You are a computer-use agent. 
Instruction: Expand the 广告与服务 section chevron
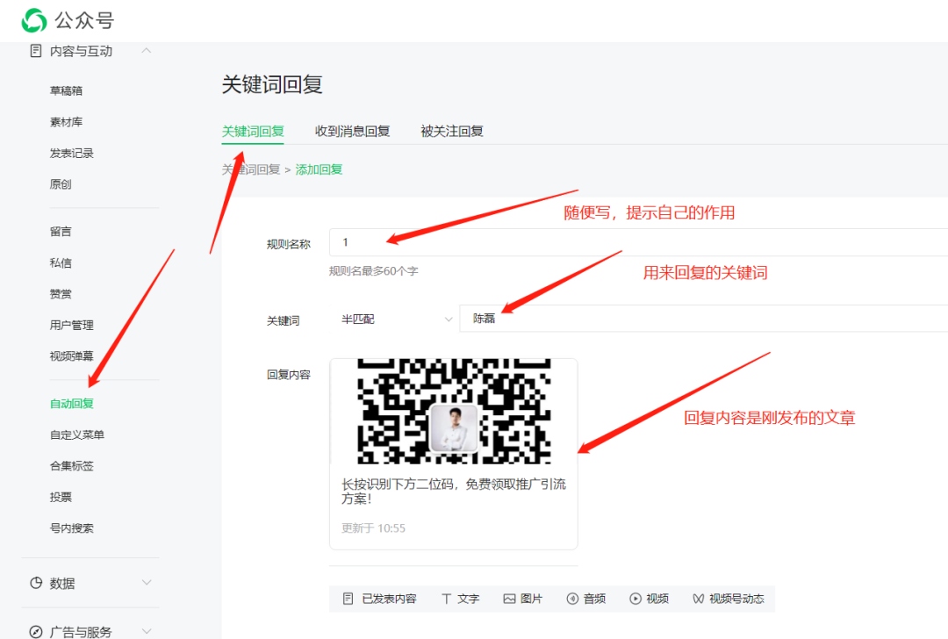[x=147, y=631]
